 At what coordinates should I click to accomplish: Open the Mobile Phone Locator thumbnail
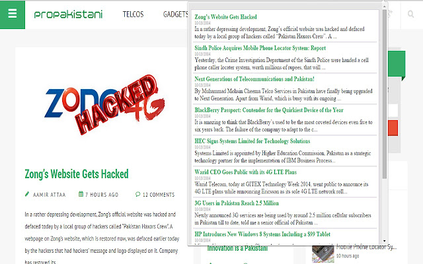tap(323, 253)
